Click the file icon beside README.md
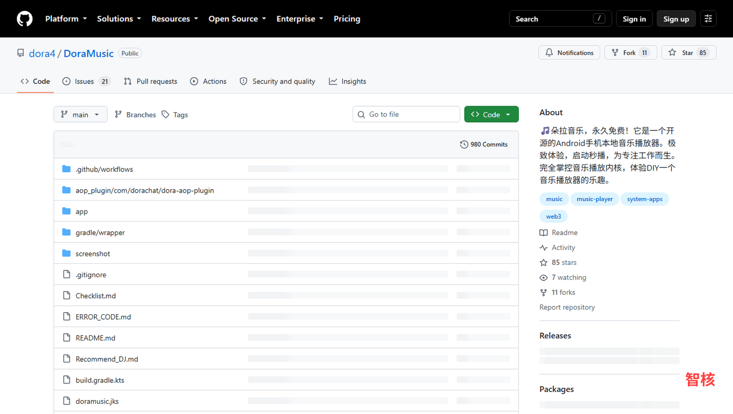733x414 pixels. pyautogui.click(x=67, y=338)
